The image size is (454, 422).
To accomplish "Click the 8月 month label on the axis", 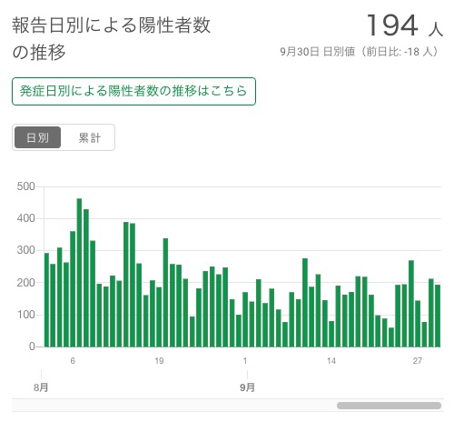I will [x=41, y=387].
